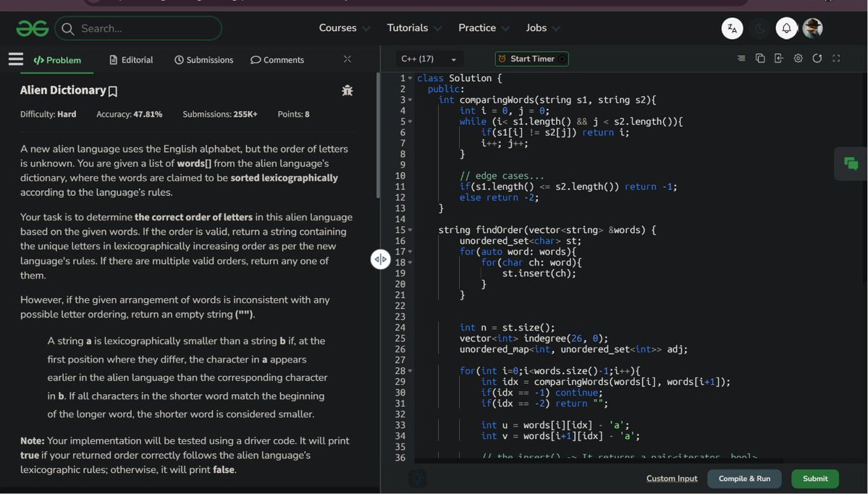Image resolution: width=868 pixels, height=494 pixels.
Task: Click the format code lines icon
Action: [741, 58]
